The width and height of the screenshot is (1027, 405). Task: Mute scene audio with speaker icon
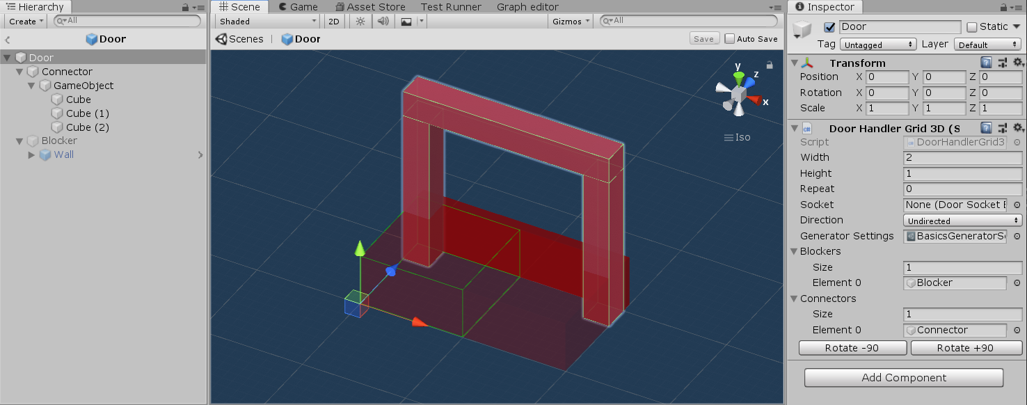click(x=383, y=22)
